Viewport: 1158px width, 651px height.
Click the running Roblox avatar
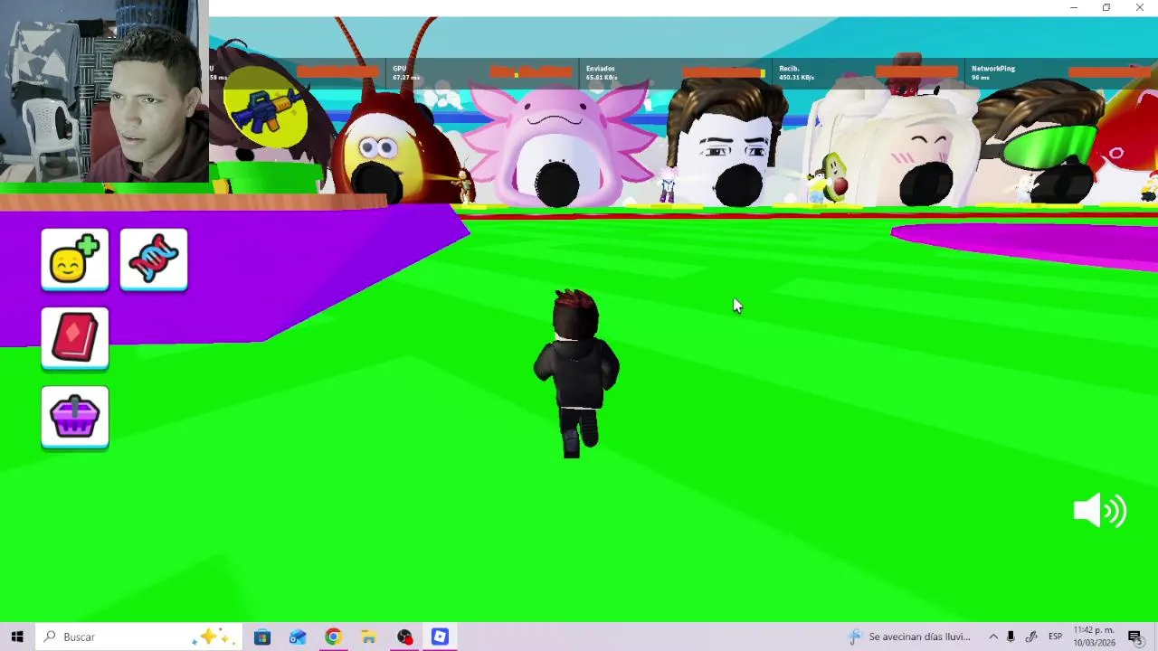point(576,373)
